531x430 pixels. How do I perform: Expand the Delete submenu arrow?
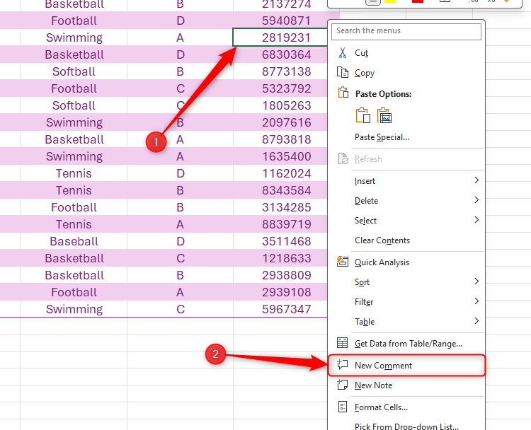(x=476, y=201)
